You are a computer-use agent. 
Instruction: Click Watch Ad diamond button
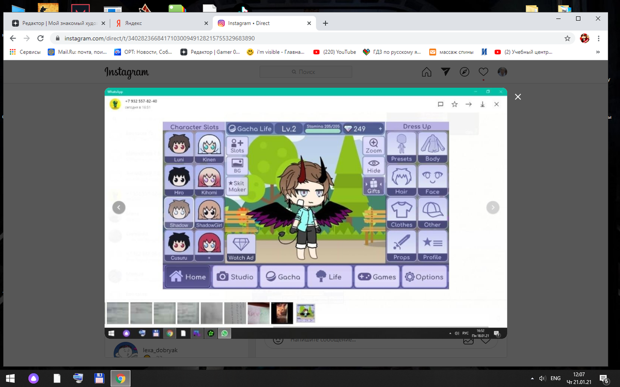[x=241, y=247]
